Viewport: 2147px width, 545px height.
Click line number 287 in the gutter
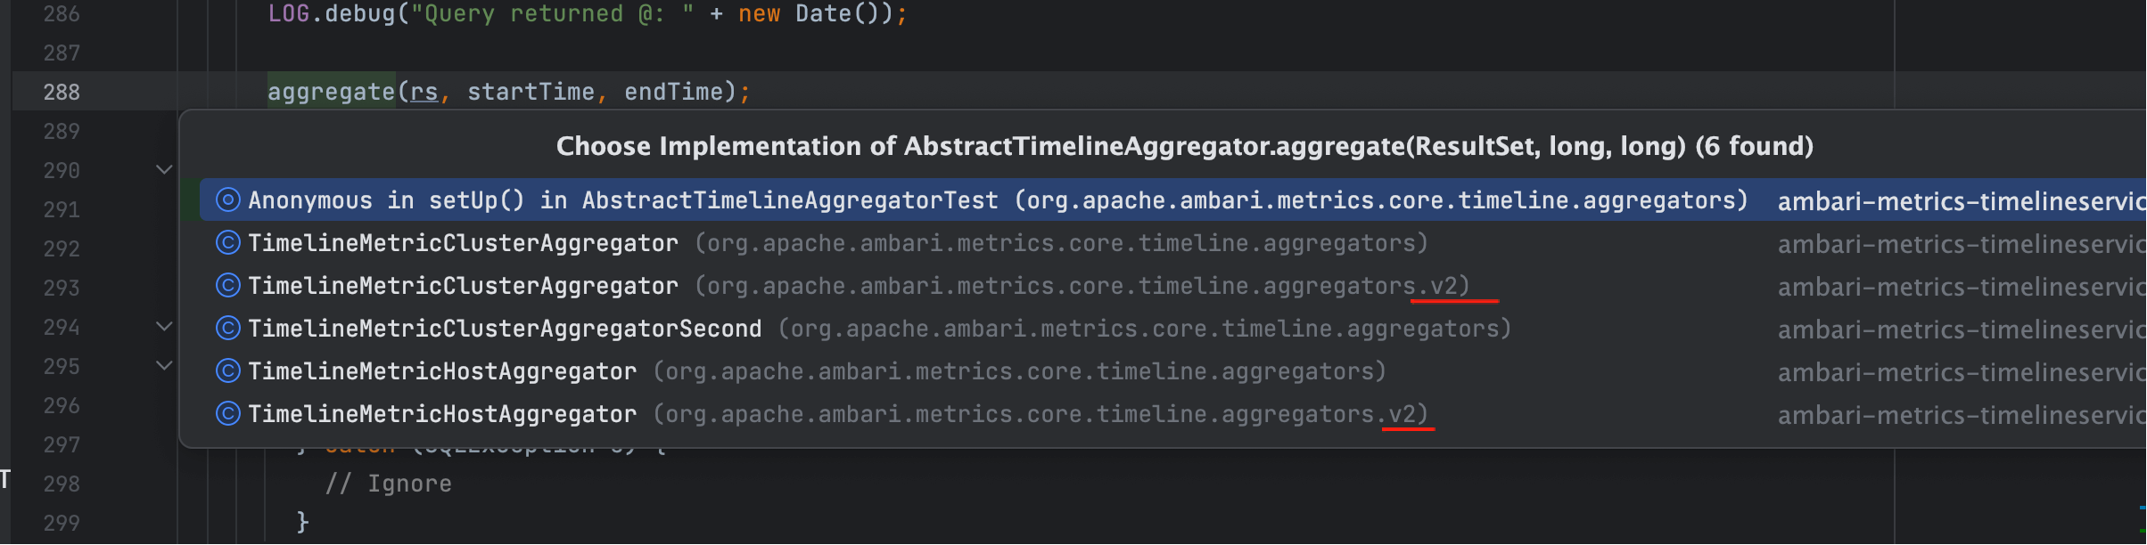[x=62, y=53]
